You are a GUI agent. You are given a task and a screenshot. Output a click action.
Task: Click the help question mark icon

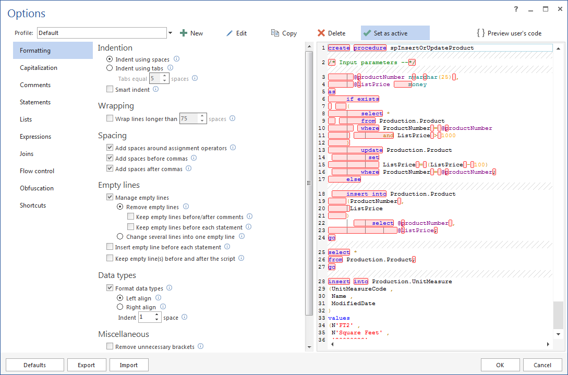point(516,9)
